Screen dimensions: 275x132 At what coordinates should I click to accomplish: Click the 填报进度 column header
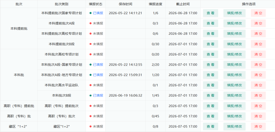coord(155,4)
